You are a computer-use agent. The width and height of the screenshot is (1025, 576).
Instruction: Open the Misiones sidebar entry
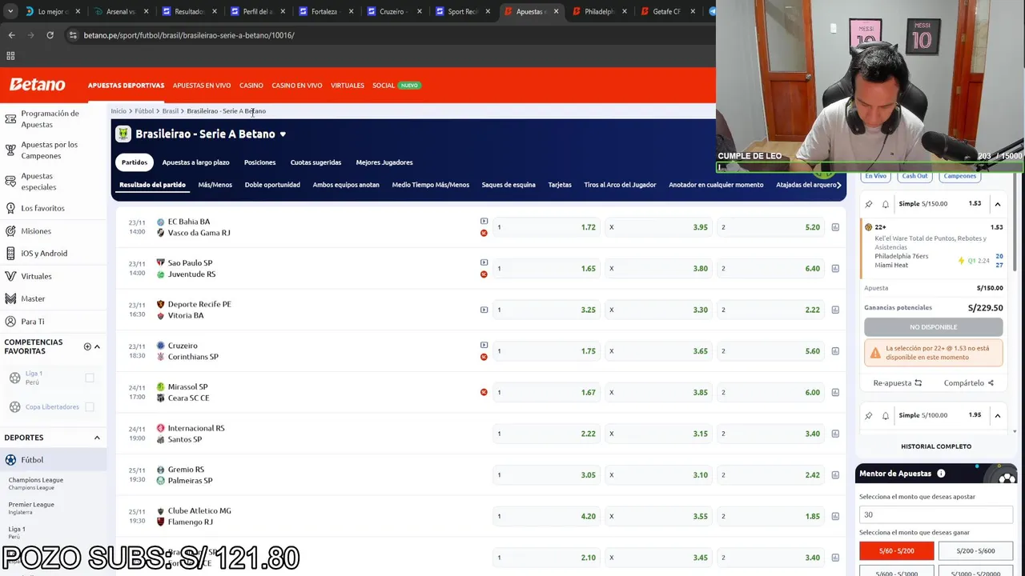pyautogui.click(x=36, y=231)
